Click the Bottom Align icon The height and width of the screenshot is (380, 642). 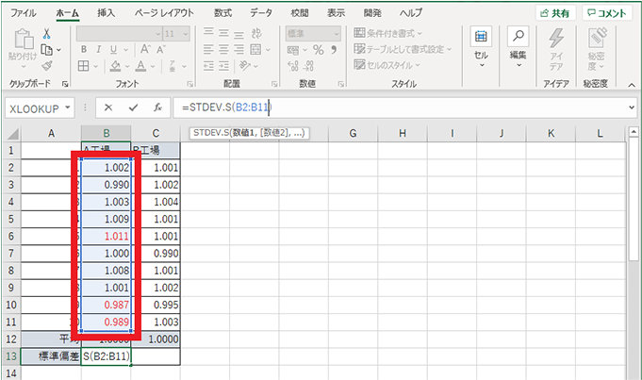(239, 34)
